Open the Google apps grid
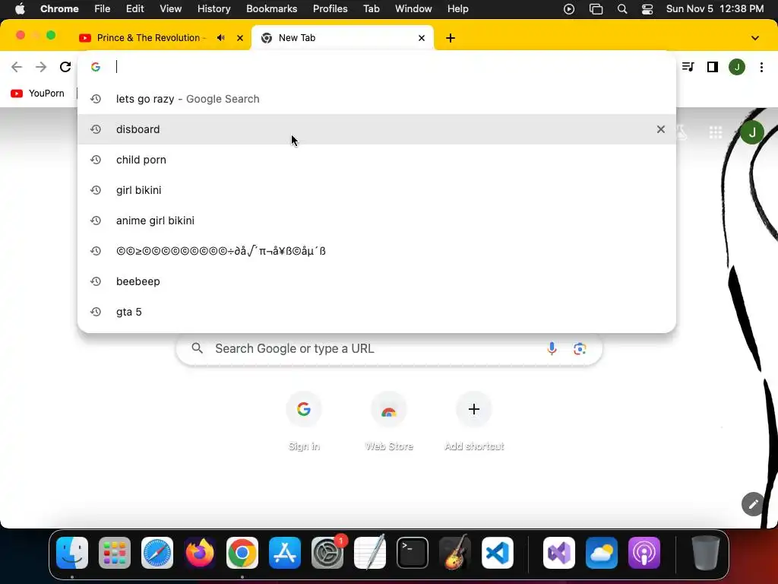 716,132
